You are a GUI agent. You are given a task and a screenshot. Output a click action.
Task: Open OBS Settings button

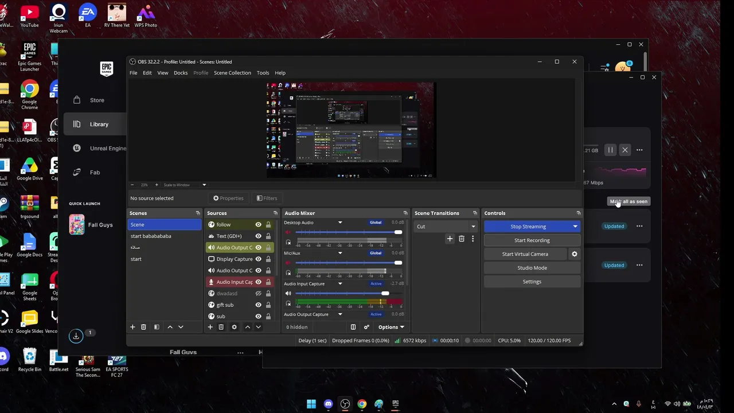coord(532,282)
